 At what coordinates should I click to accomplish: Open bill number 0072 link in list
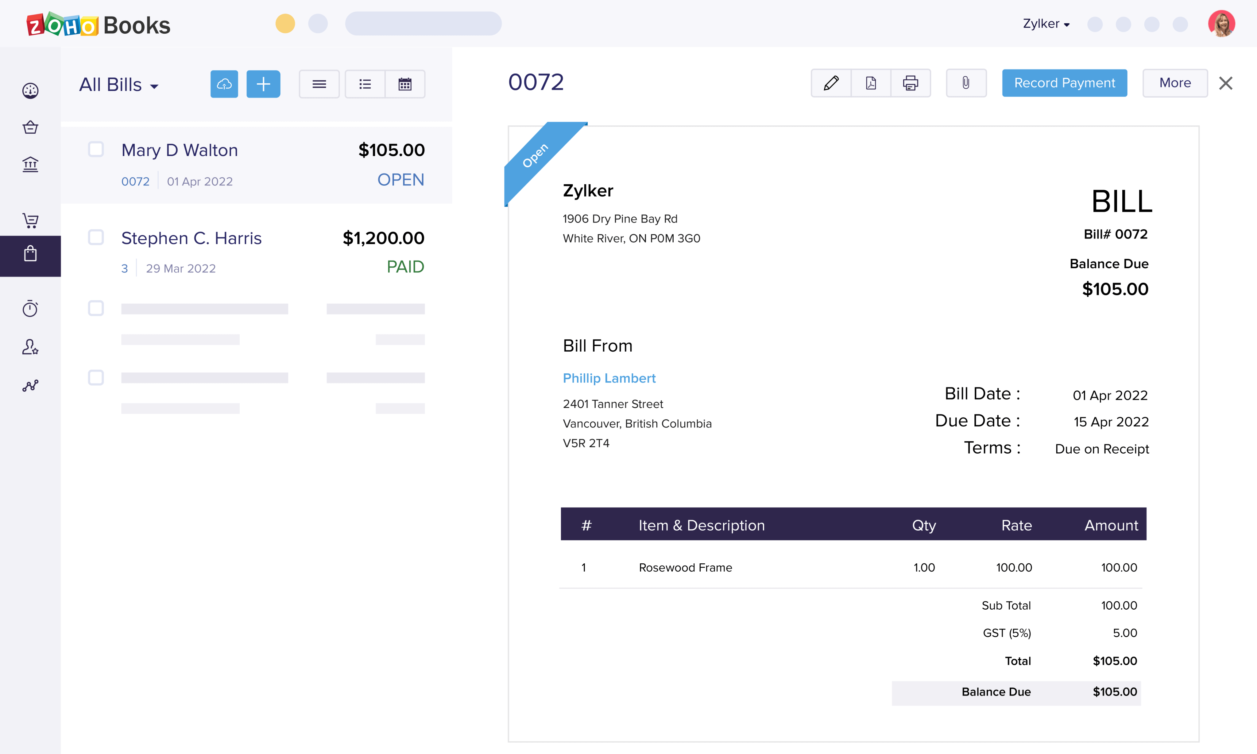135,181
